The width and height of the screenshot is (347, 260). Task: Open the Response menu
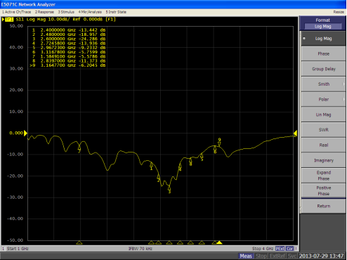click(x=44, y=12)
